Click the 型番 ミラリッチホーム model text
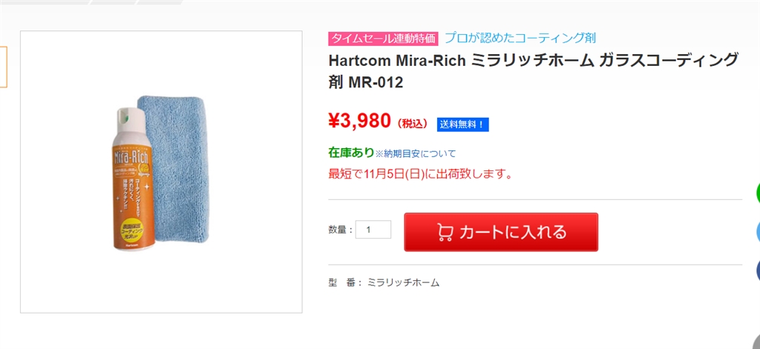The height and width of the screenshot is (349, 760). [x=384, y=282]
